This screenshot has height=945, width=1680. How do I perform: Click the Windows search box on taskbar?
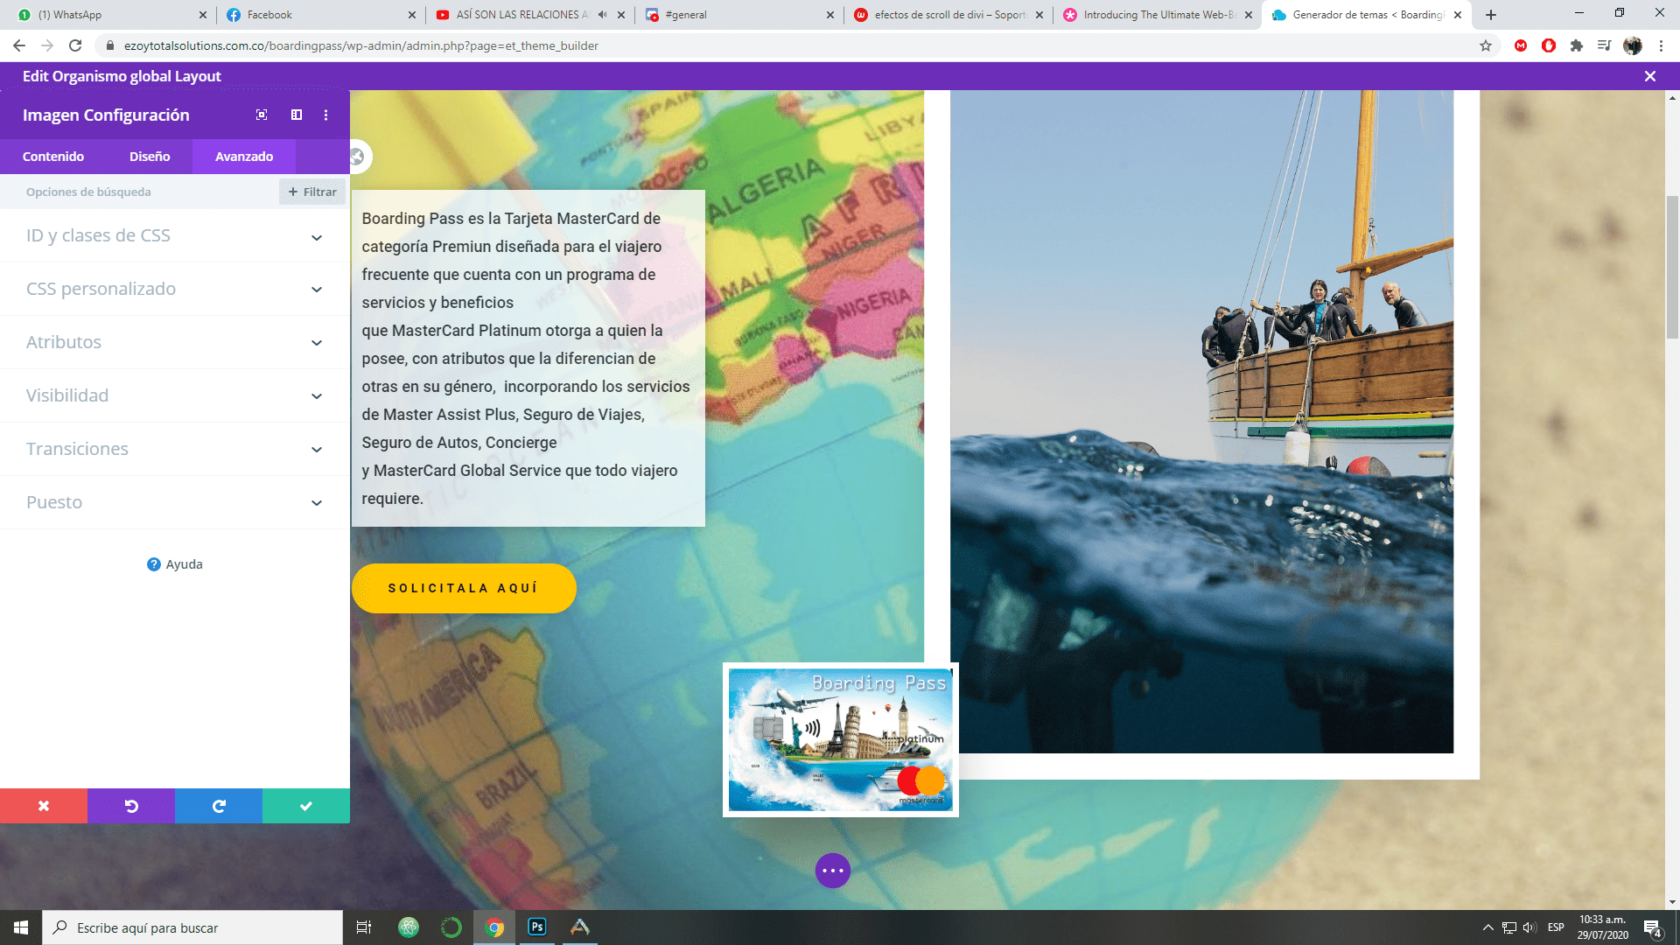pos(192,927)
